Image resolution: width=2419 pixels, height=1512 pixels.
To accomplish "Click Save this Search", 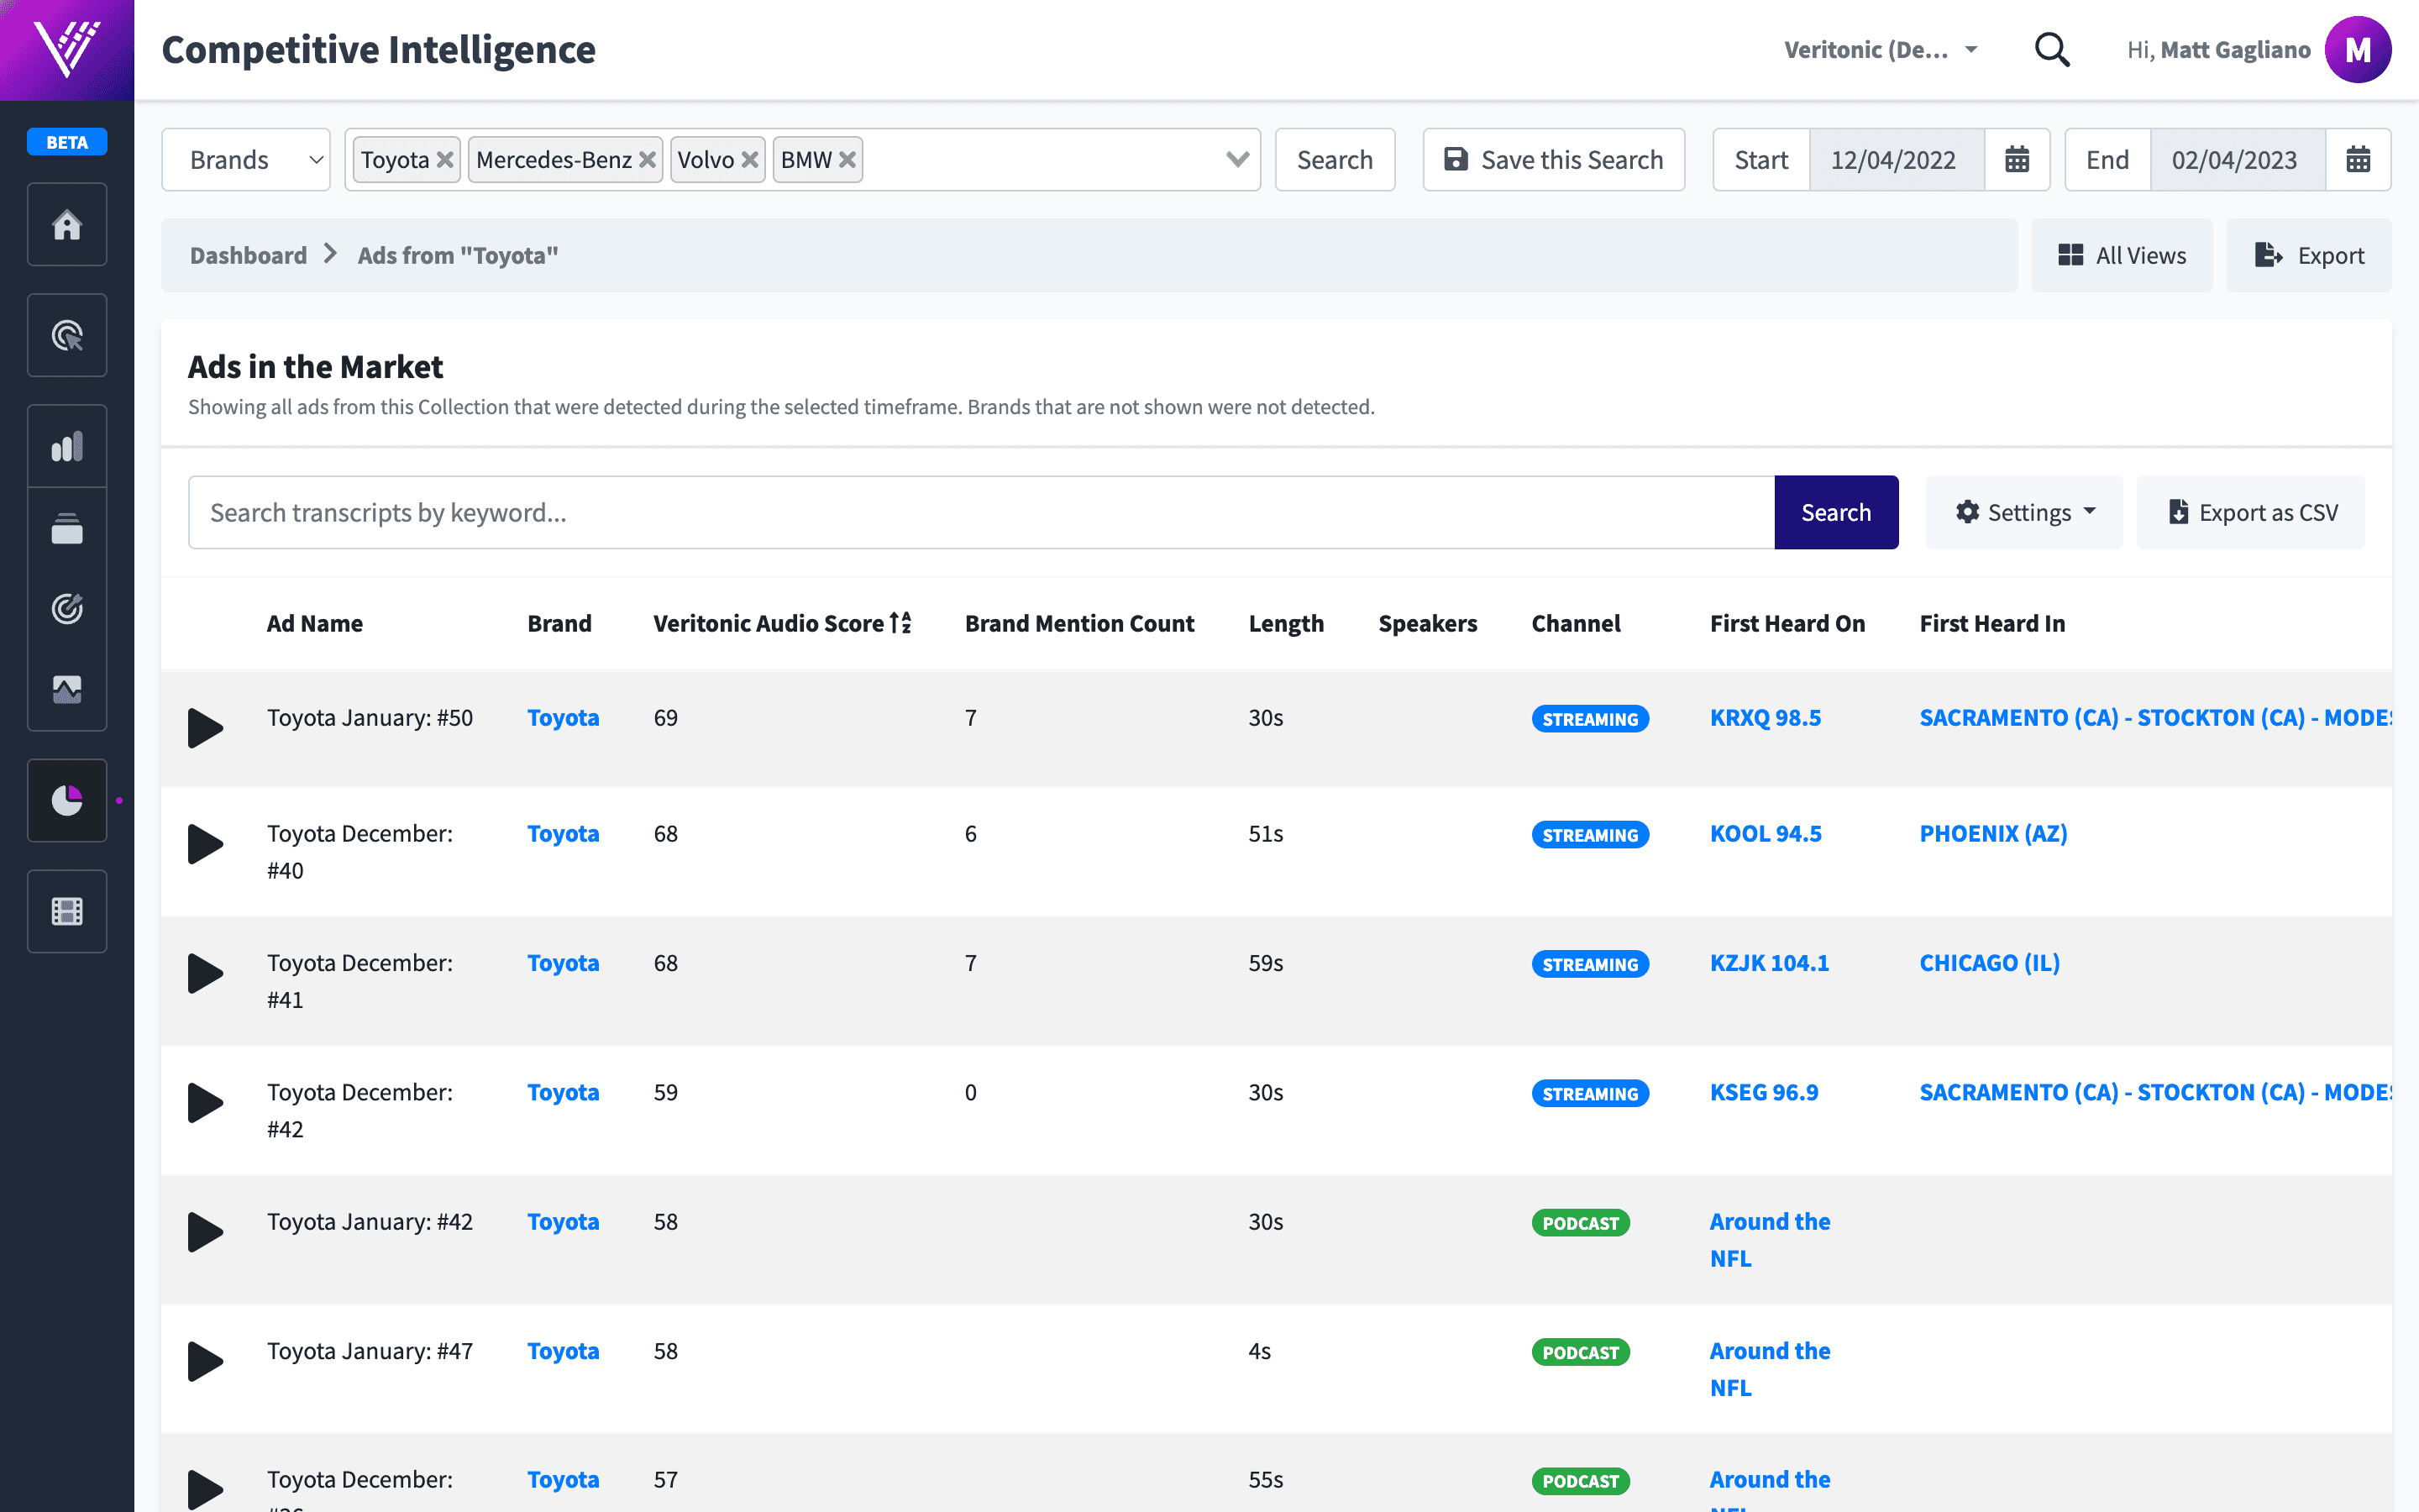I will (1553, 159).
